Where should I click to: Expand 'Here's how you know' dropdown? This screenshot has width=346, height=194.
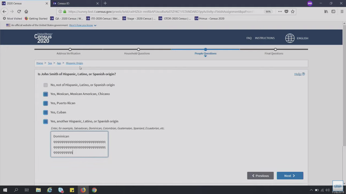83,25
